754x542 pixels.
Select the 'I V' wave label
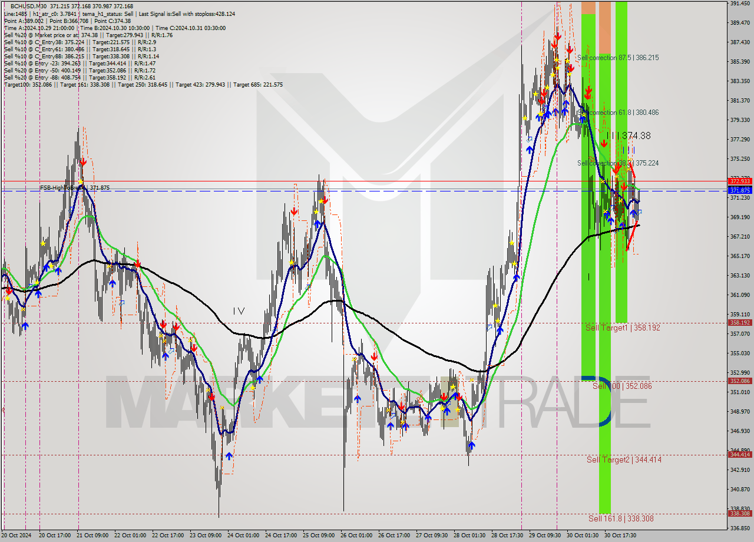[239, 310]
